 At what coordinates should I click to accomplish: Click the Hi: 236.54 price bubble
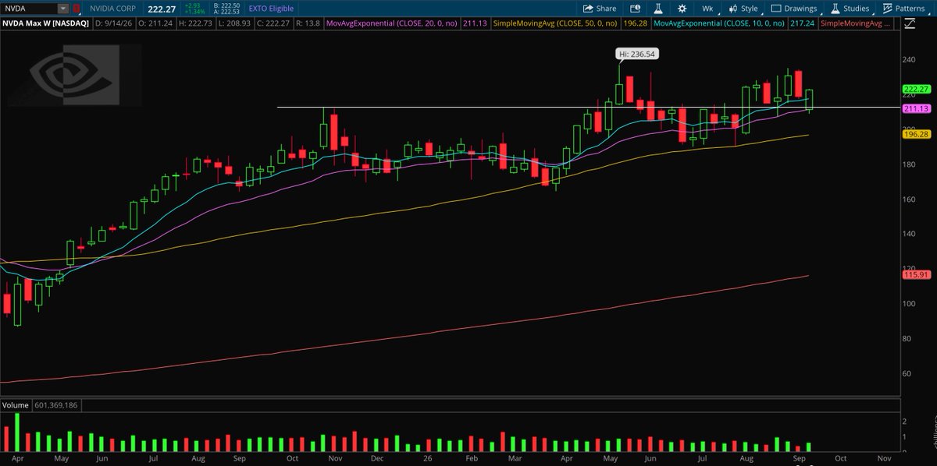[x=636, y=55]
